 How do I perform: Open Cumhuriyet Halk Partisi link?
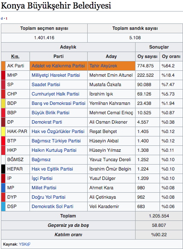[x=56, y=94]
